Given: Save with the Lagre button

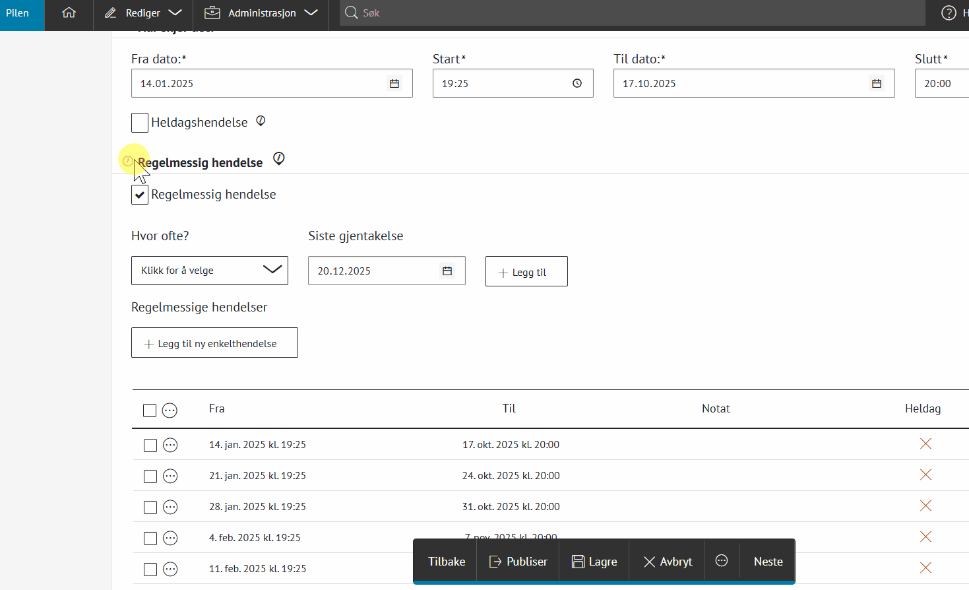Looking at the screenshot, I should (594, 562).
